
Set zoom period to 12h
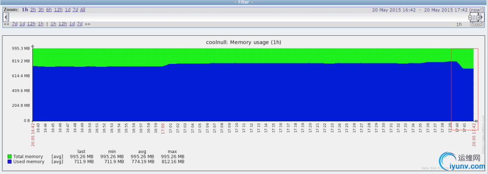tap(58, 10)
